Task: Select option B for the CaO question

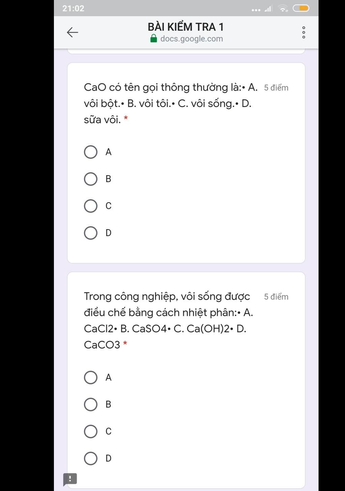Action: (91, 179)
